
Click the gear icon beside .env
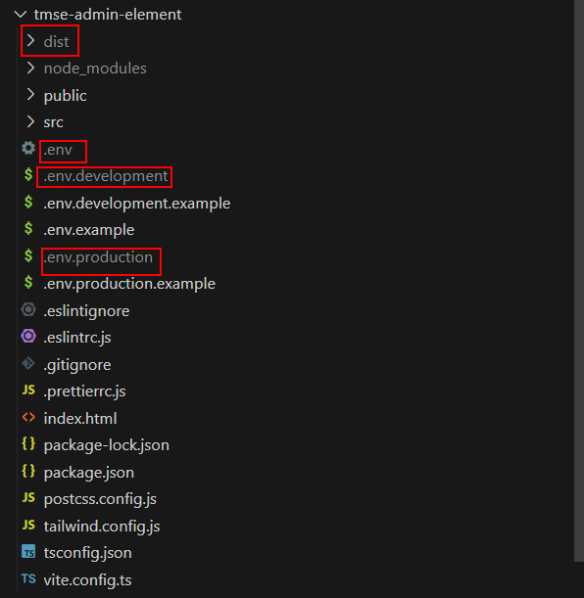(x=28, y=149)
